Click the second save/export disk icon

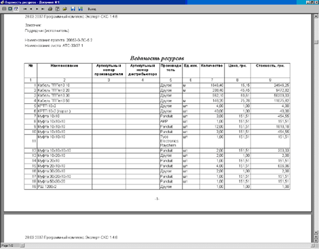pyautogui.click(x=80, y=9)
